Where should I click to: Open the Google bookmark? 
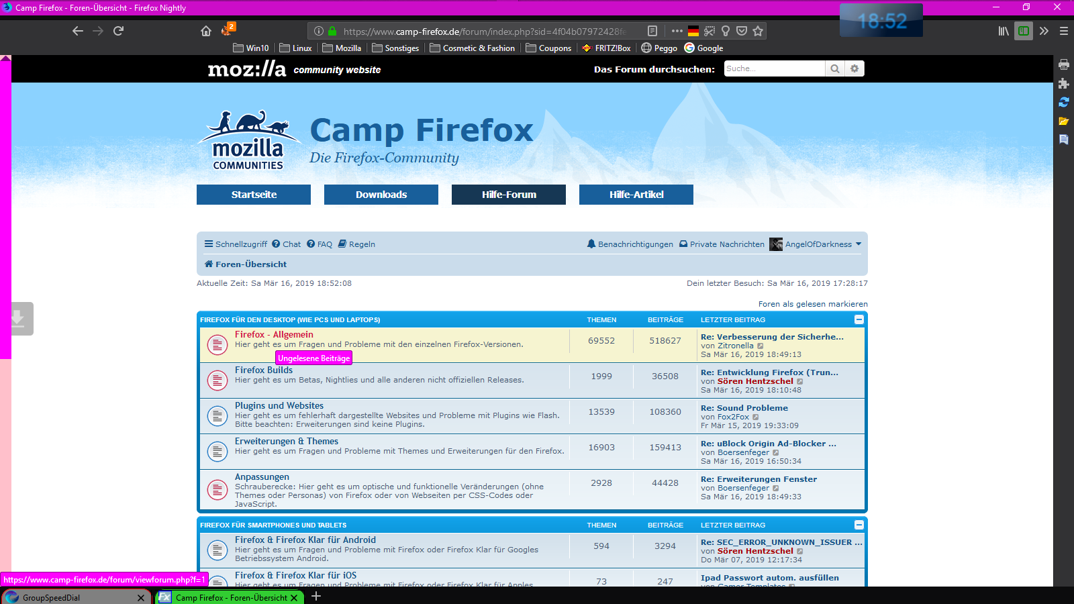tap(703, 48)
